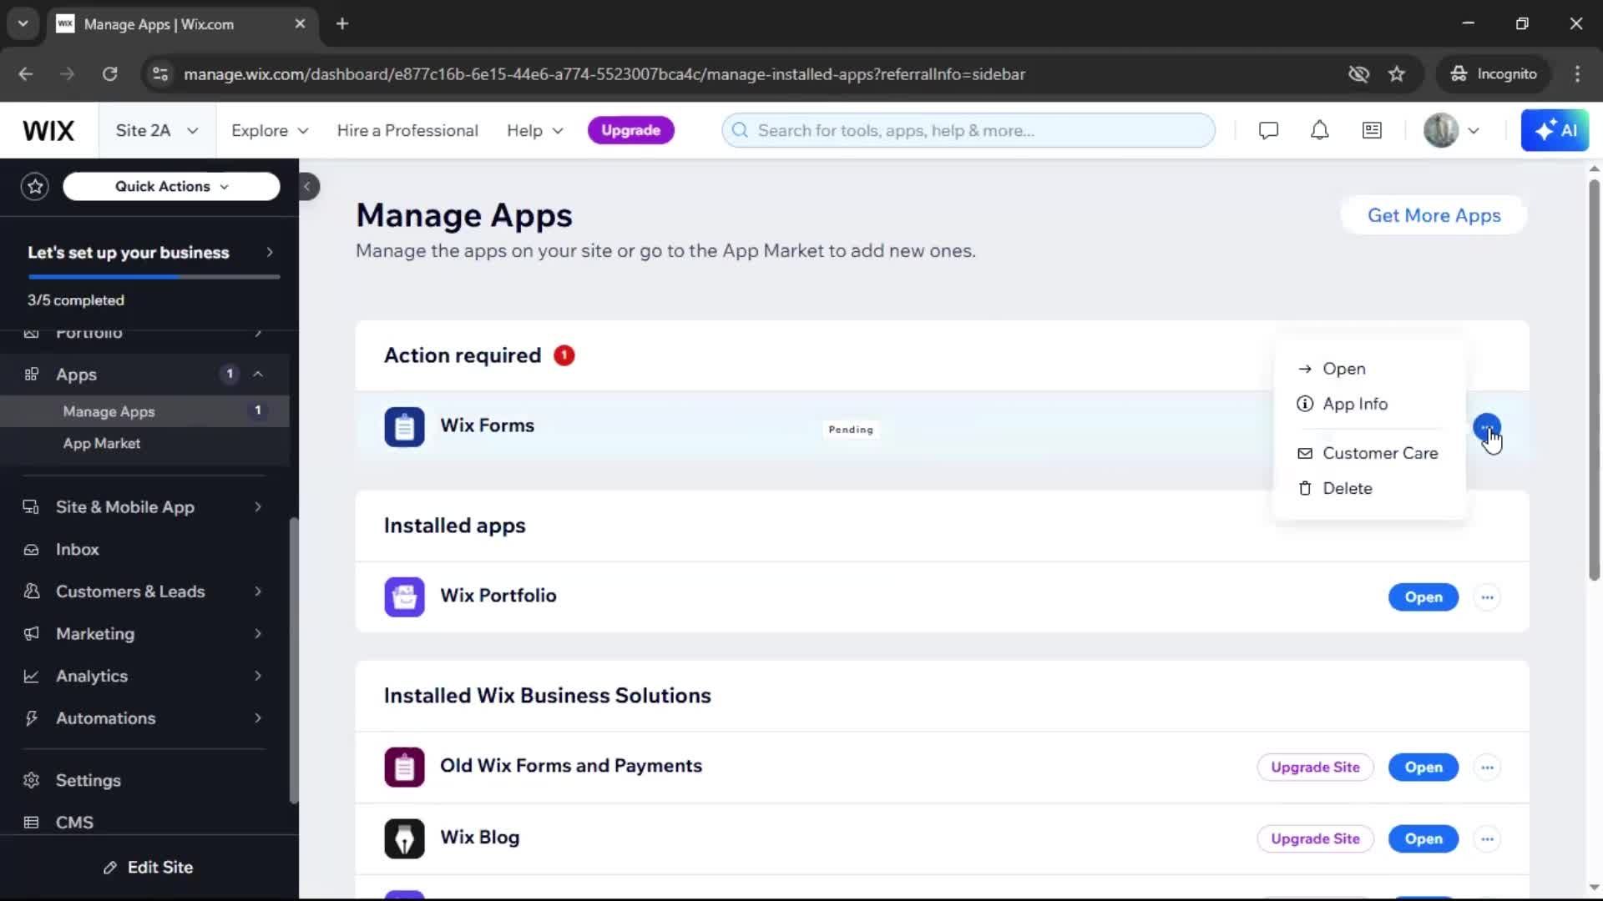1603x901 pixels.
Task: Click the business setup progress bar
Action: [154, 277]
